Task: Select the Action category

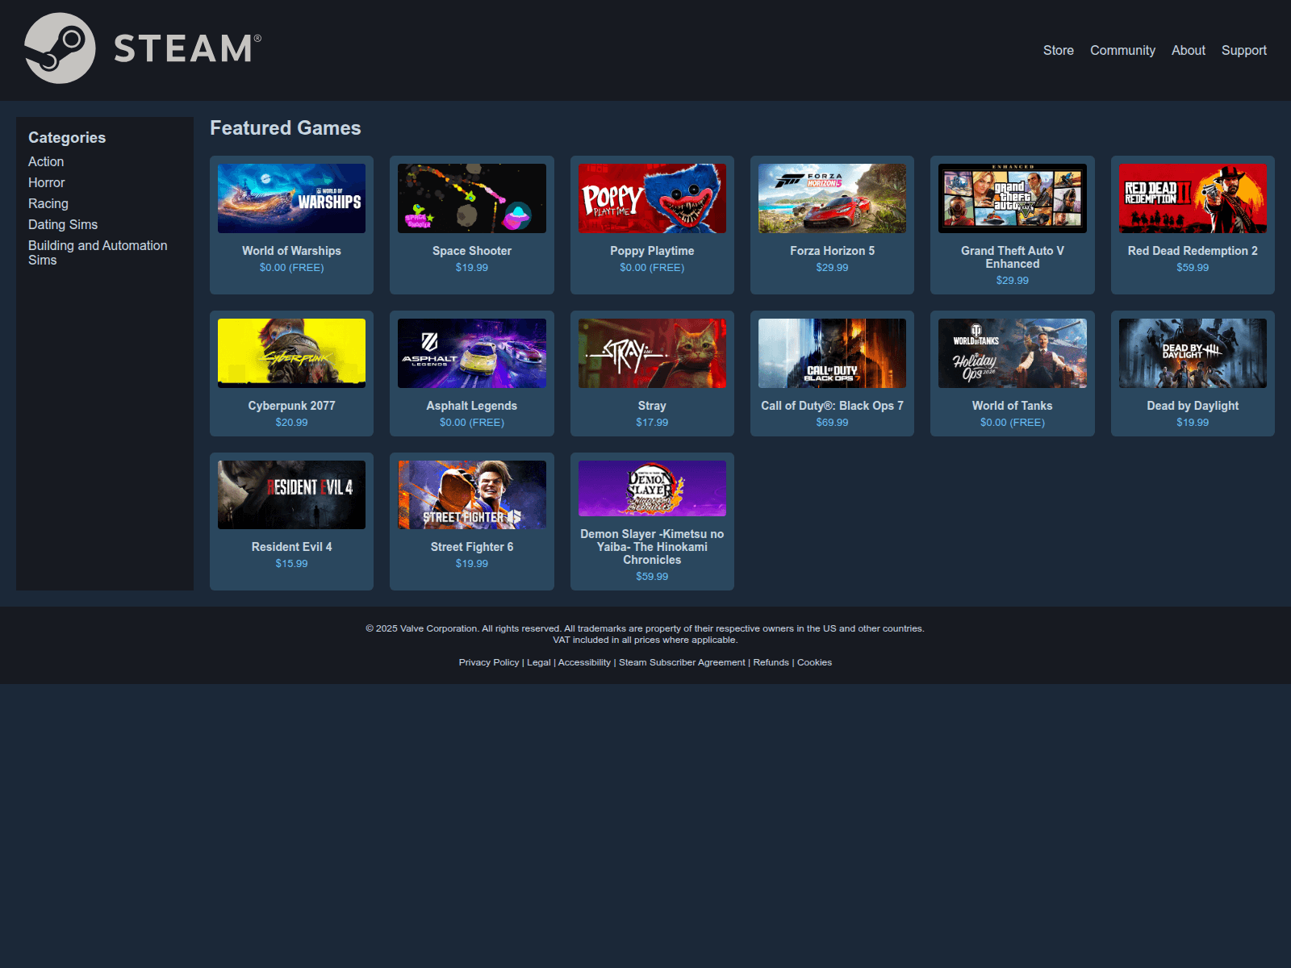Action: (46, 161)
